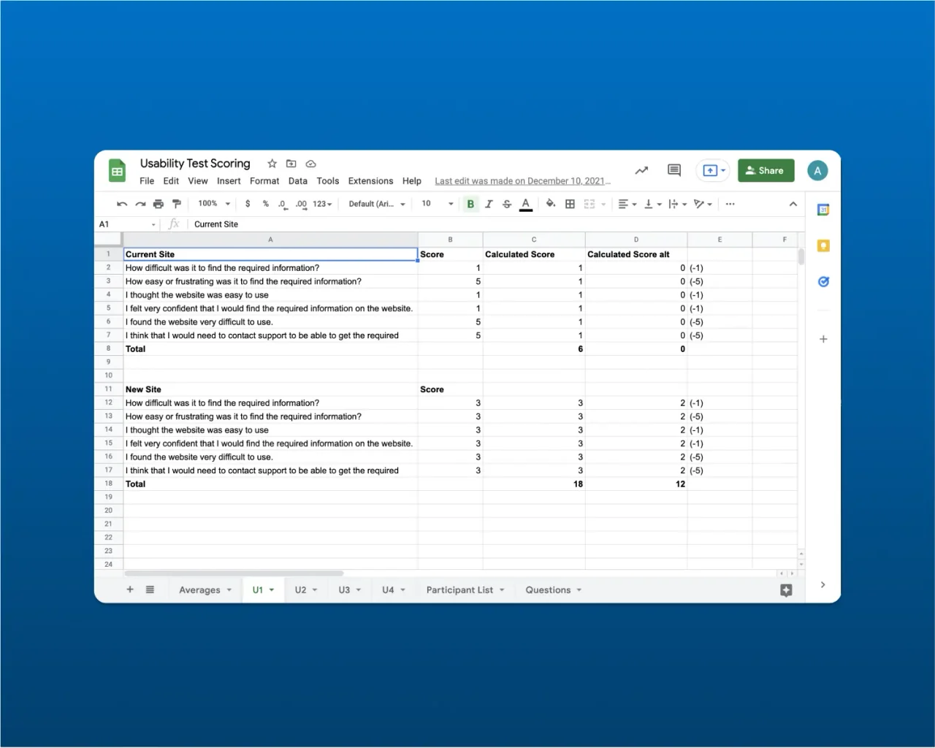The width and height of the screenshot is (935, 748).
Task: Open the fill color picker
Action: [551, 204]
